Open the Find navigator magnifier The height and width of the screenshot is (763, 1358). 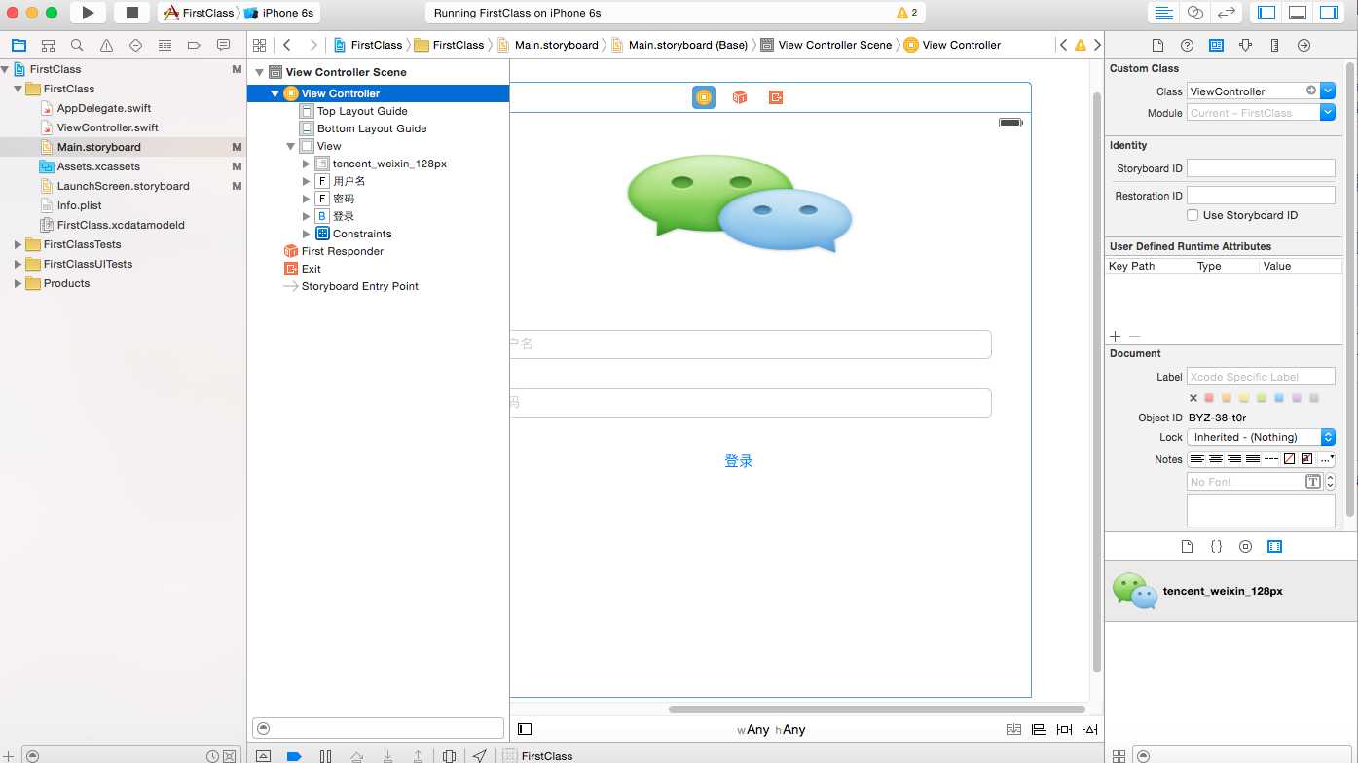[77, 45]
